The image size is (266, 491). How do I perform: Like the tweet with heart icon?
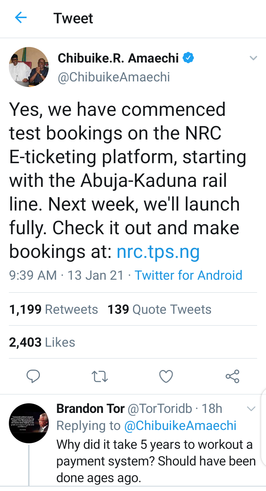pyautogui.click(x=166, y=376)
